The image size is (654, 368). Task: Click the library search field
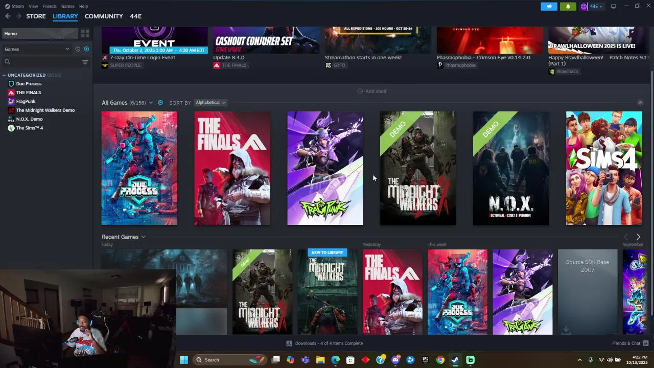[x=41, y=62]
